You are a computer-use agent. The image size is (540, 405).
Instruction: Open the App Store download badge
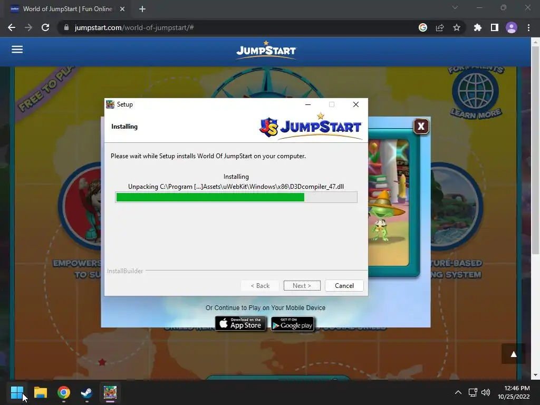pos(240,324)
